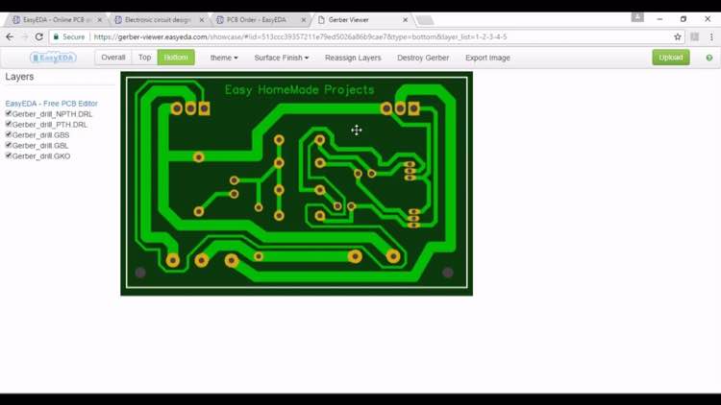Toggle the Gerber_drill.GKO layer checkbox

(9, 155)
